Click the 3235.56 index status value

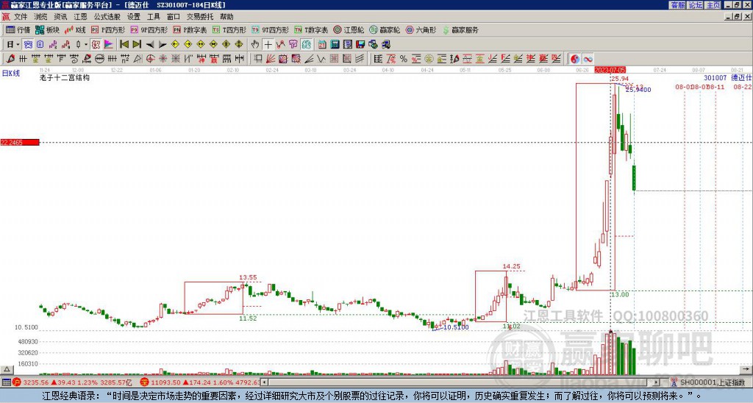(x=36, y=382)
